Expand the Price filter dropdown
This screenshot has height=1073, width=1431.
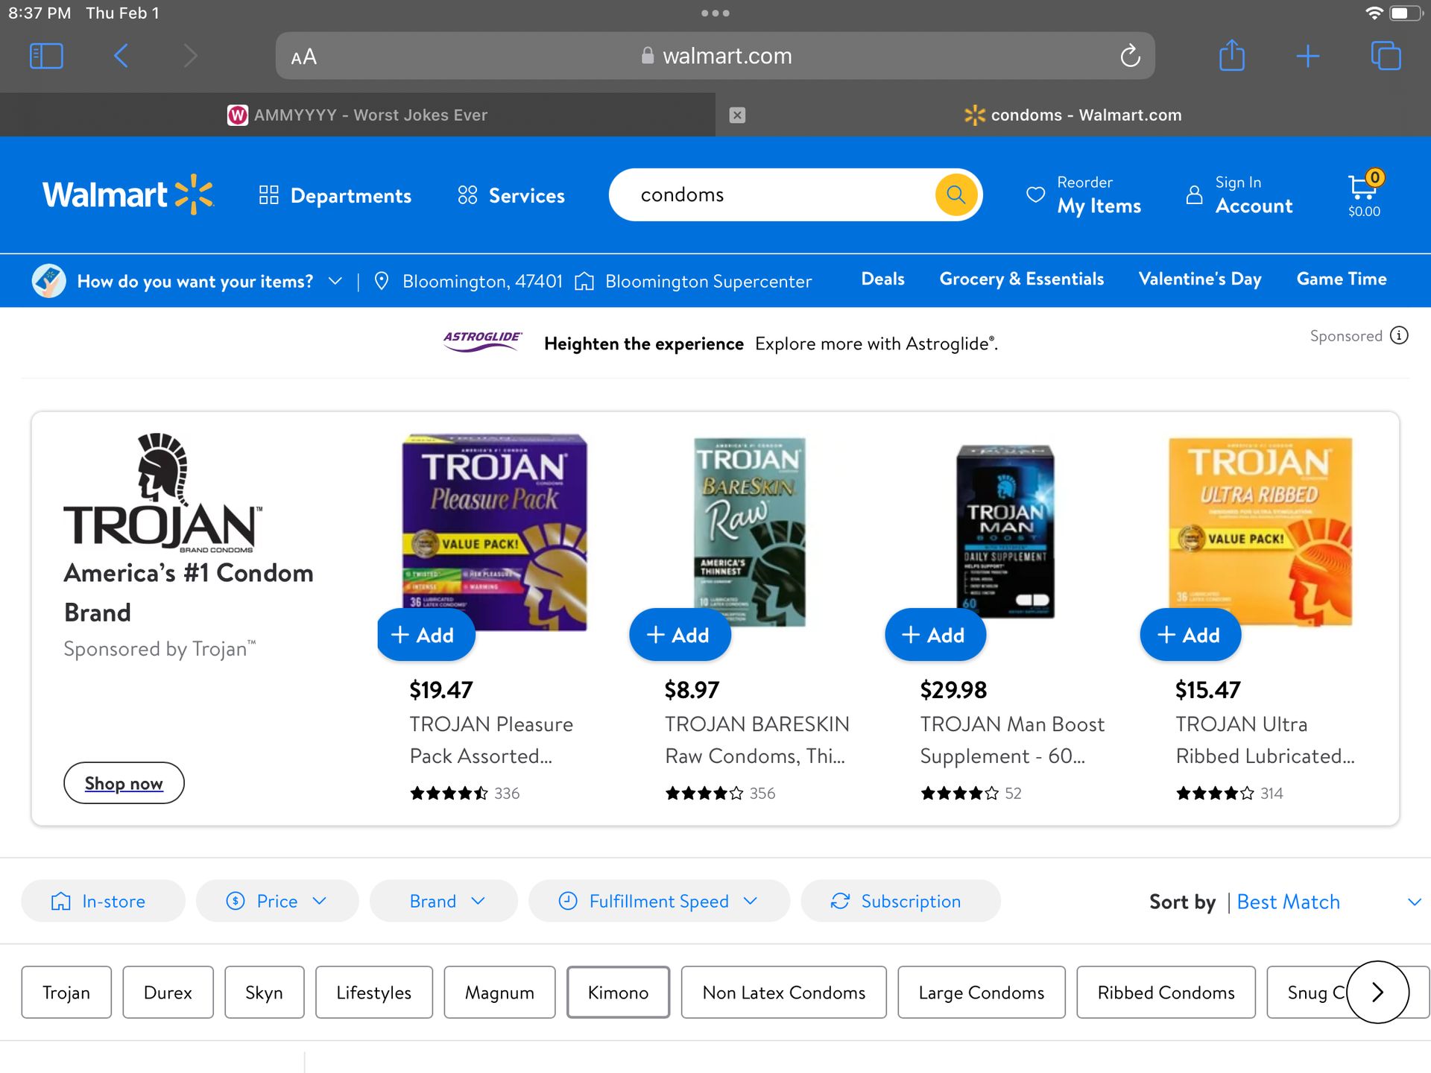point(277,901)
